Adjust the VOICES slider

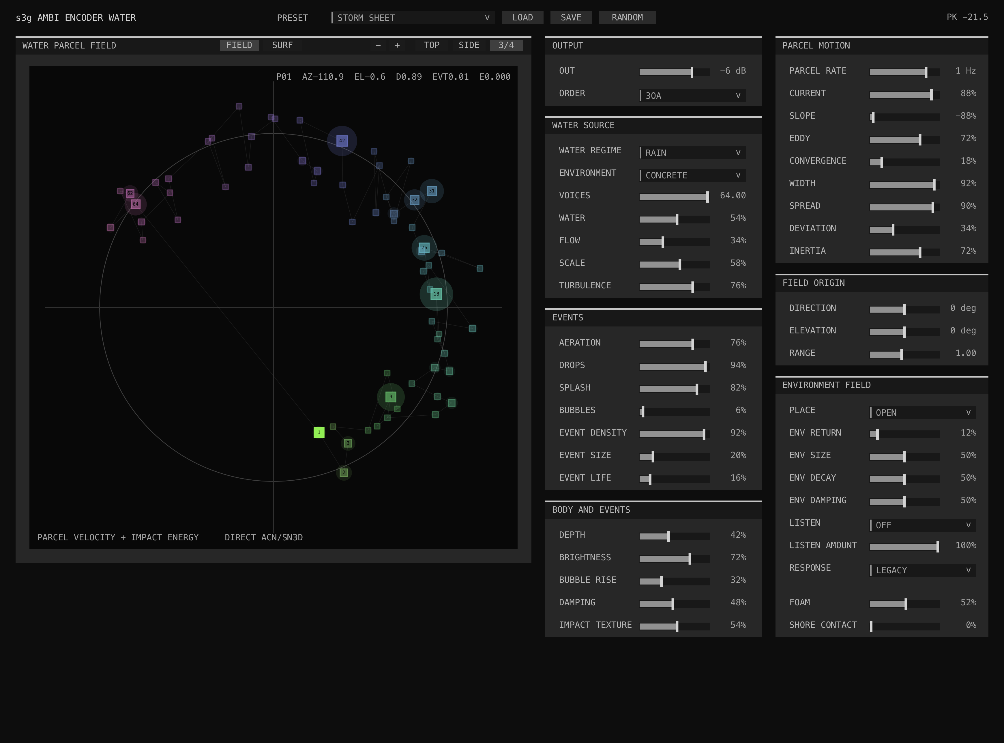click(x=675, y=197)
